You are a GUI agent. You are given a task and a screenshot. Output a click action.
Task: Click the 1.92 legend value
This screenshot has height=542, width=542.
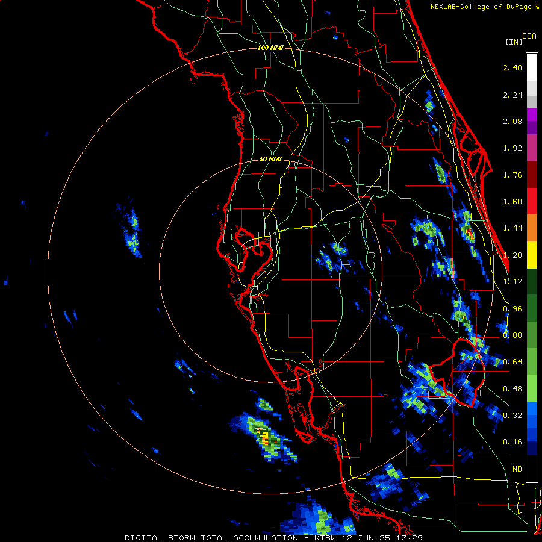click(x=512, y=148)
